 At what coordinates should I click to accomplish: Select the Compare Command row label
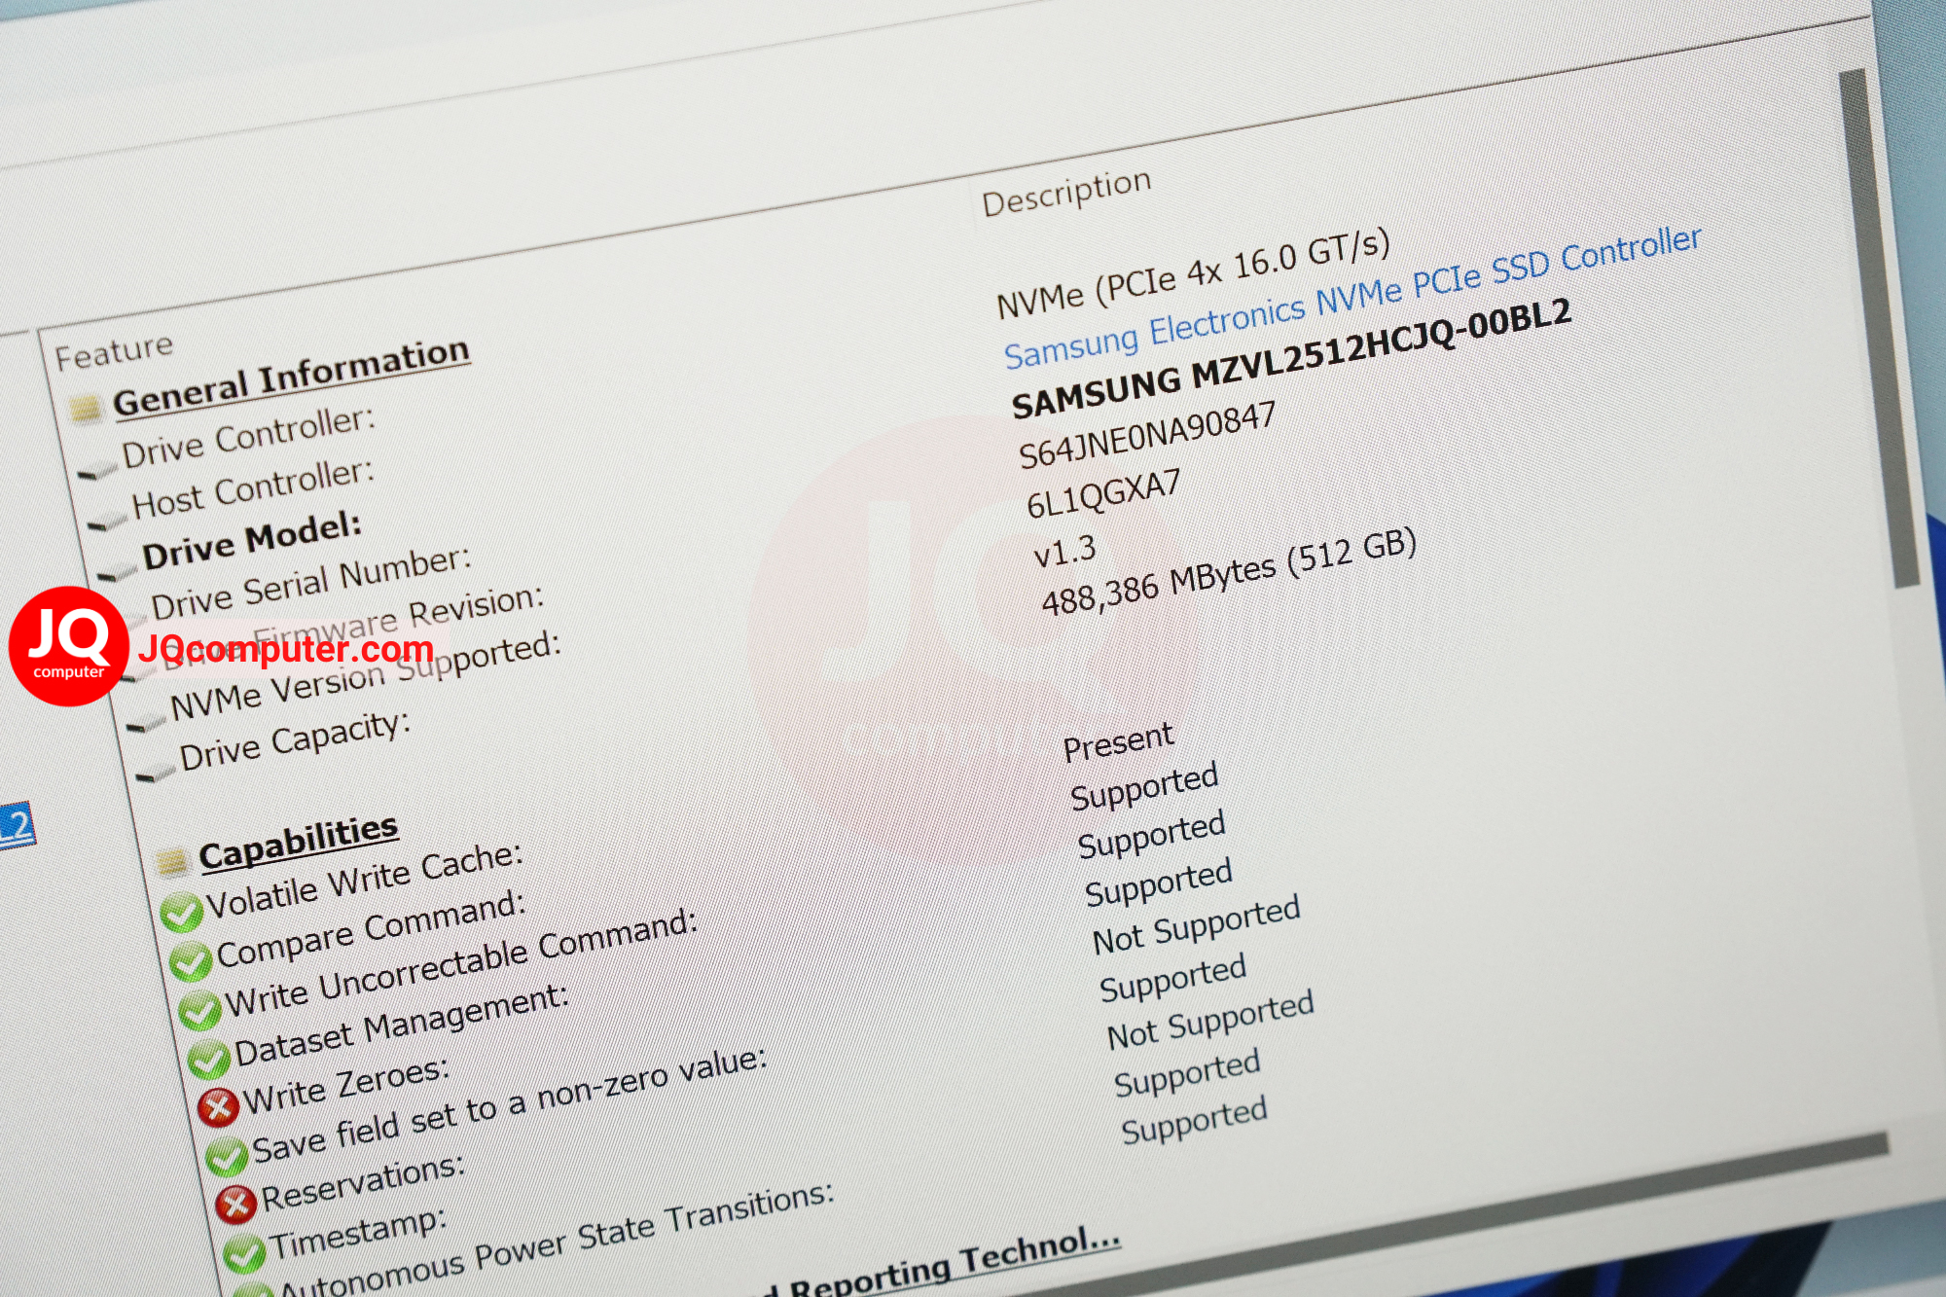coord(371,929)
